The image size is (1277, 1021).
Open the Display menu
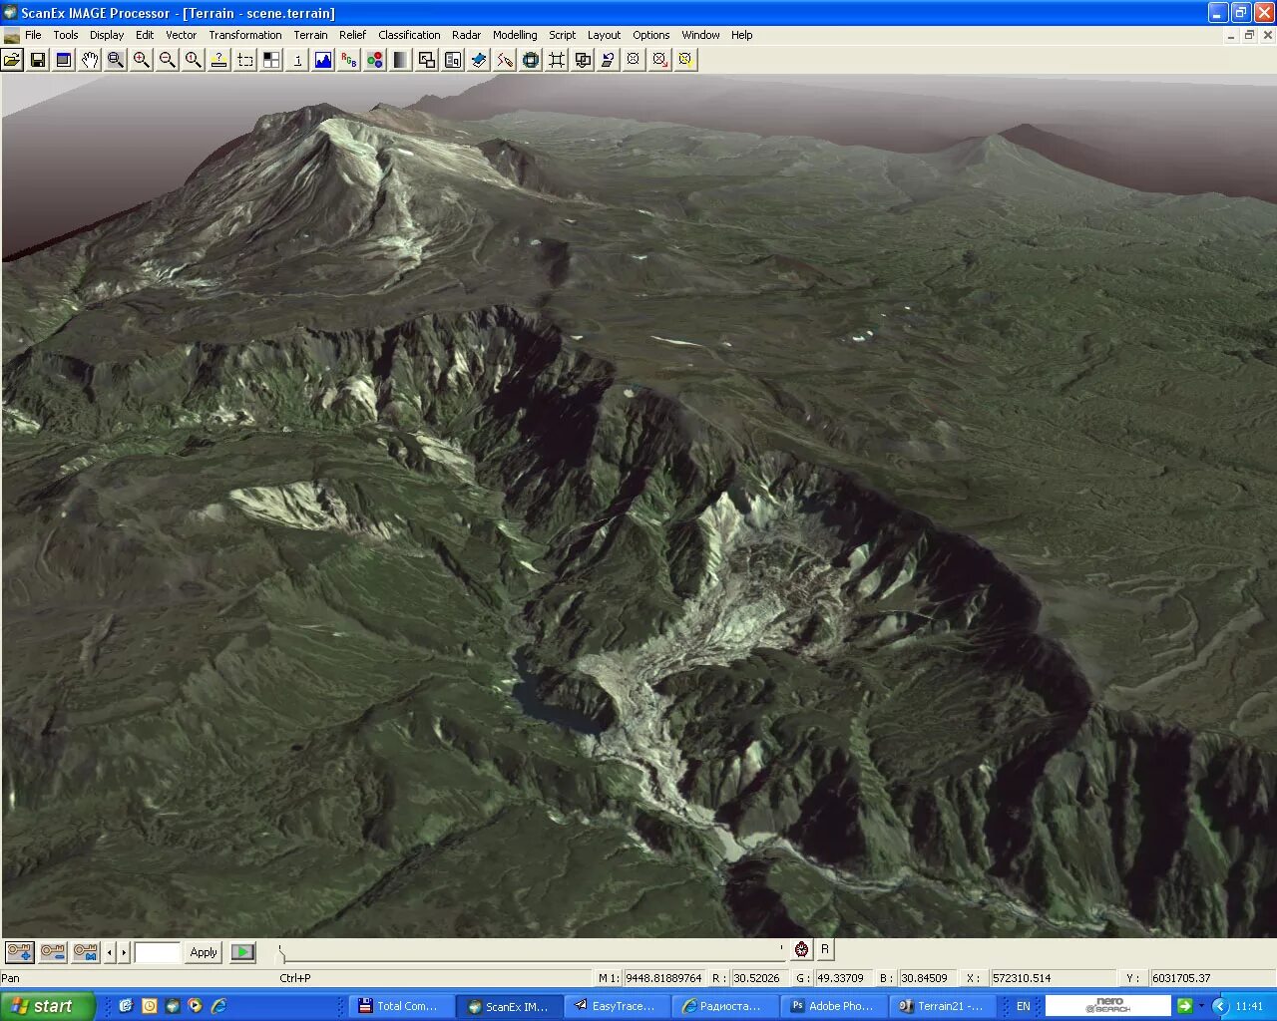coord(107,35)
